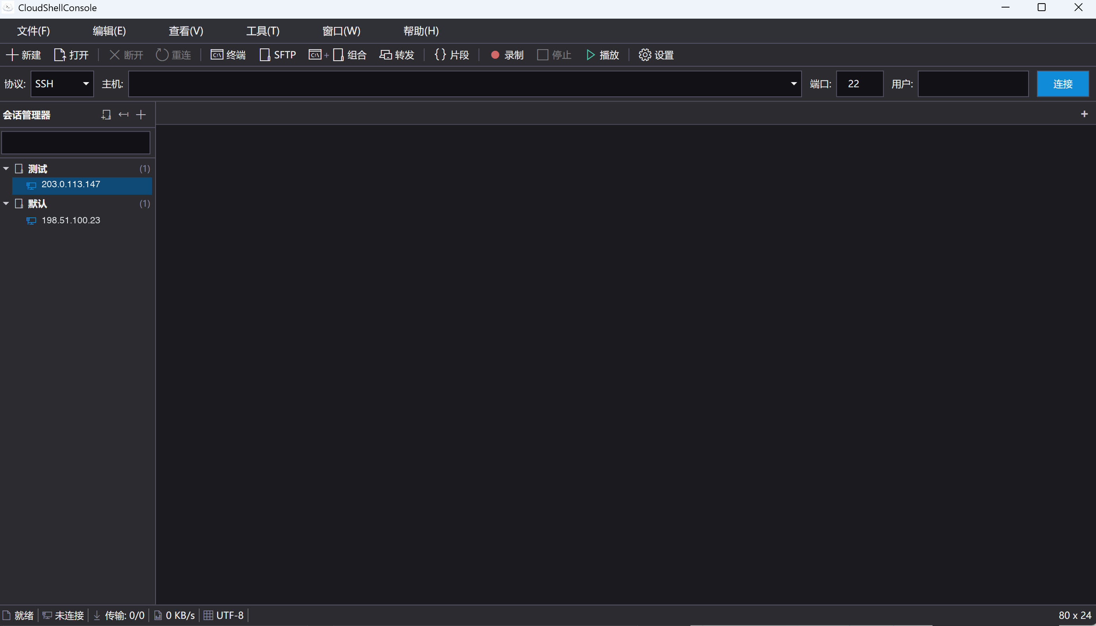Collapse the 默认 group in session tree
Viewport: 1096px width, 626px height.
tap(6, 204)
